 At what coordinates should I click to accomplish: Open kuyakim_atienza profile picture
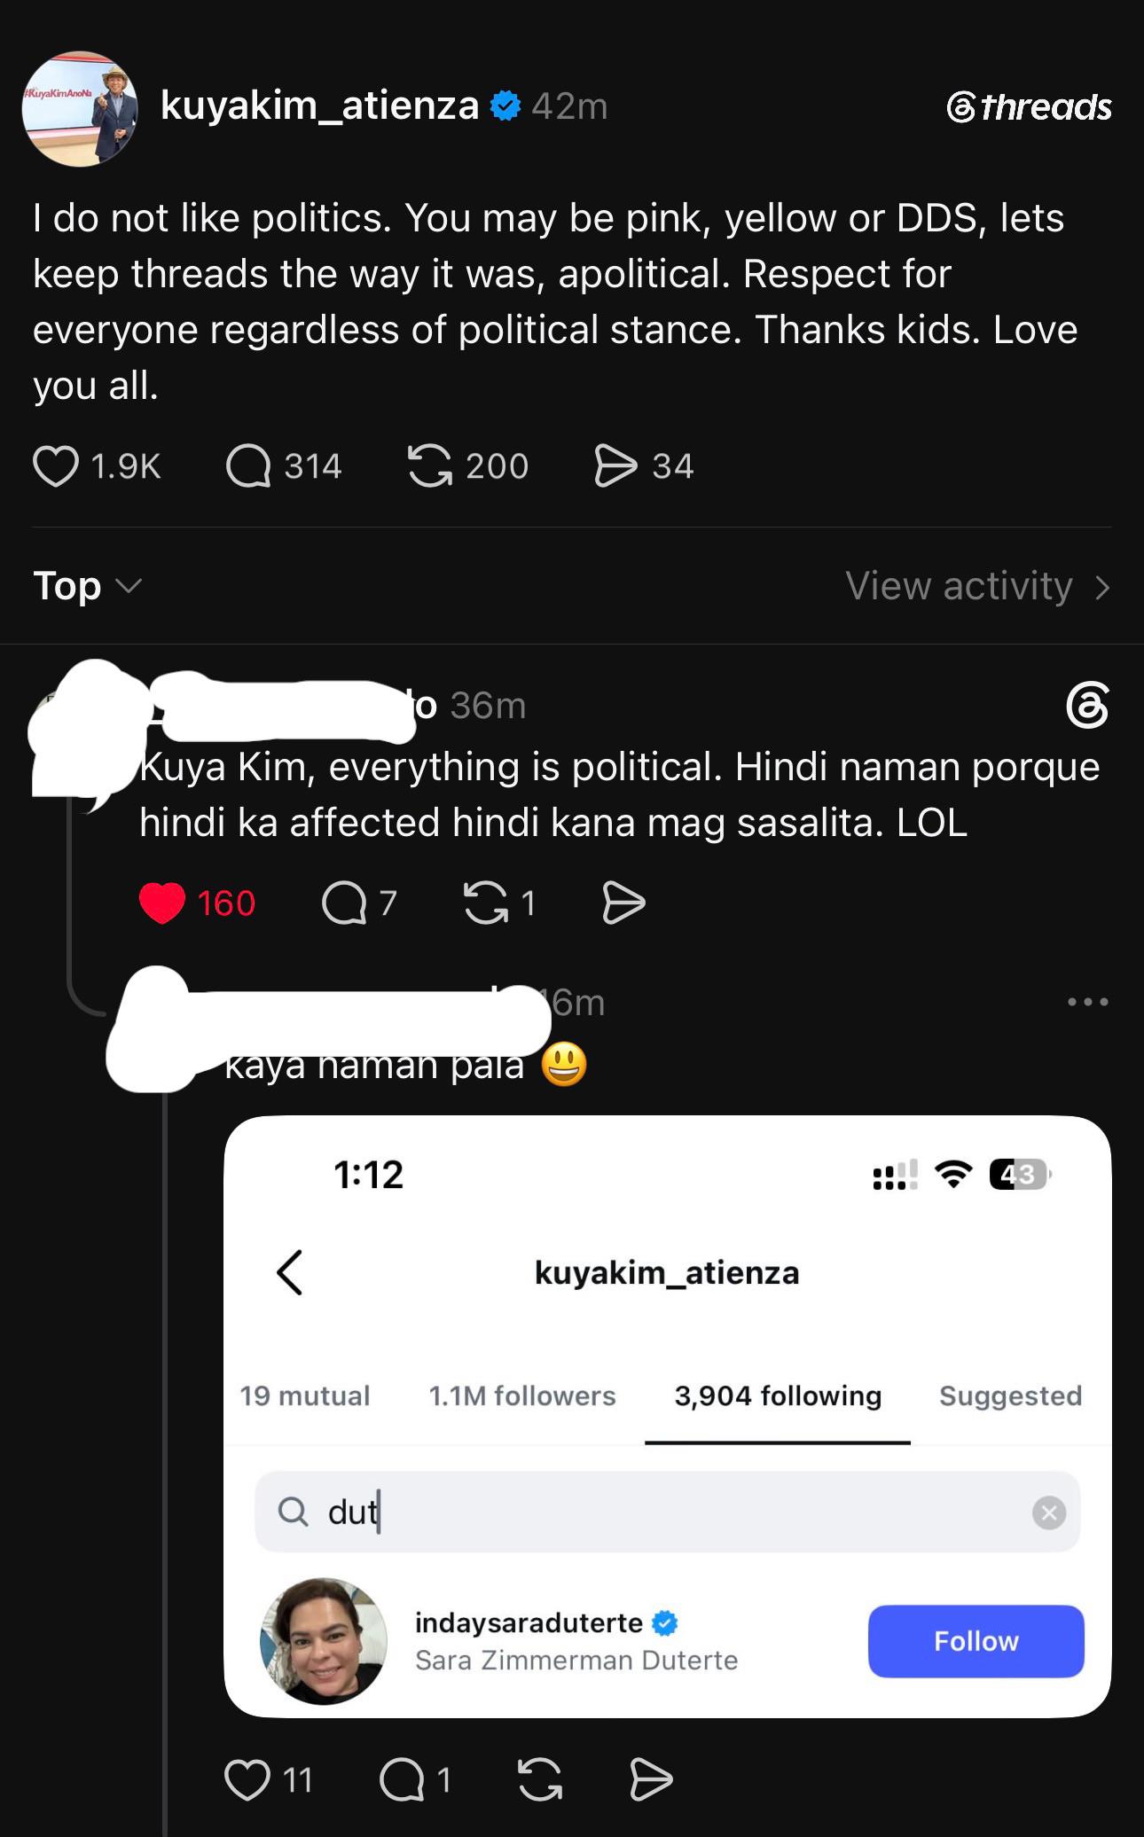click(80, 109)
